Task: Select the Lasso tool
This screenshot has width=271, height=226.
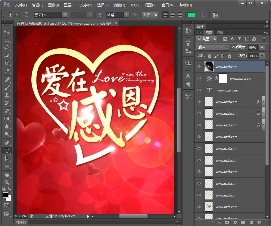Action: click(7, 48)
